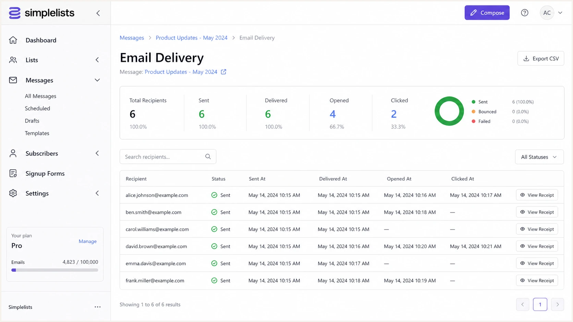Open the Product Updates message link
This screenshot has width=573, height=322.
(181, 72)
